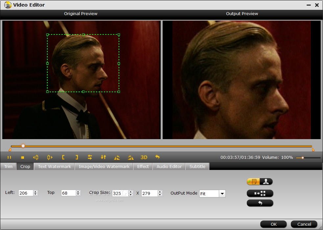Click the orange undo arrow in the toolbar

point(157,157)
